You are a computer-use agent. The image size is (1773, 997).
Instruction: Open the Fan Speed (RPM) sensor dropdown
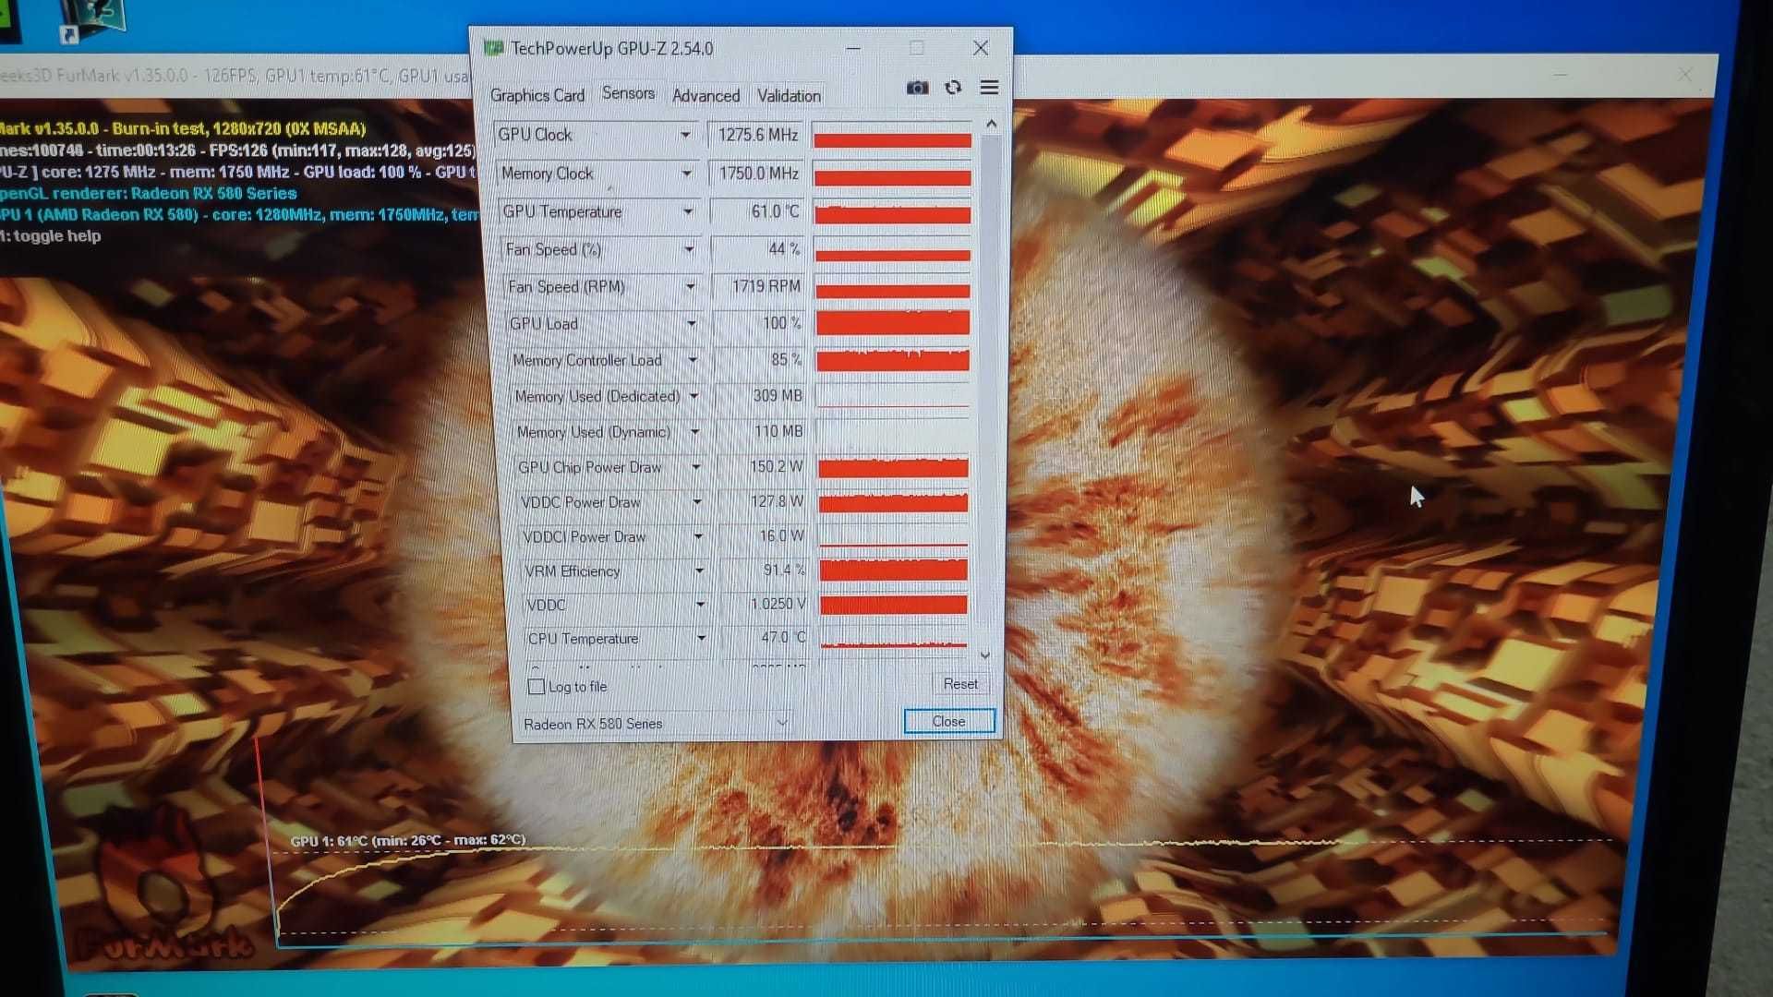tap(690, 287)
